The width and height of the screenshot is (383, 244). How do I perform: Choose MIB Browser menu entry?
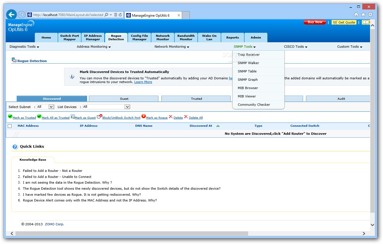click(x=258, y=88)
